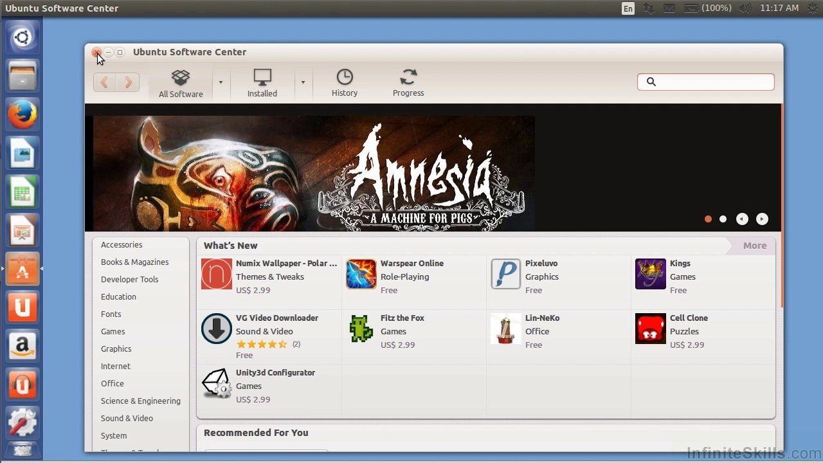Click the VG Video Downloader star rating

262,344
